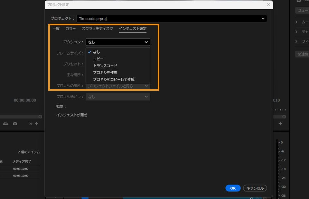Click the Export Frame camera icon

tap(15, 123)
